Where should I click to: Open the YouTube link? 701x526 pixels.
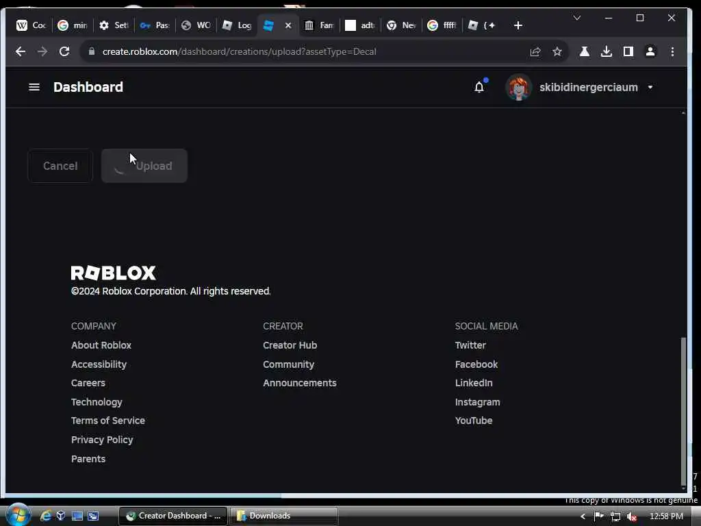[x=474, y=421]
